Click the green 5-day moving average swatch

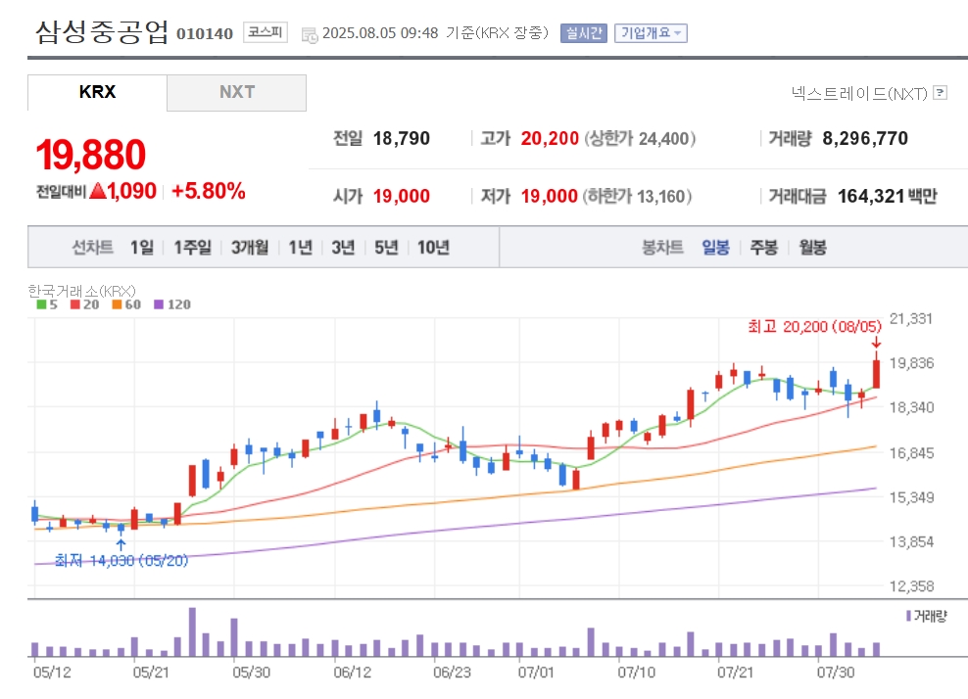click(x=41, y=304)
